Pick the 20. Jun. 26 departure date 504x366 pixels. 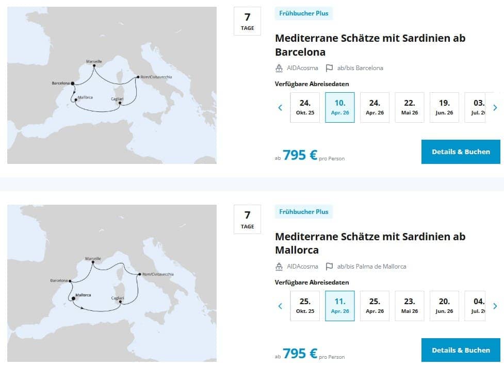444,306
